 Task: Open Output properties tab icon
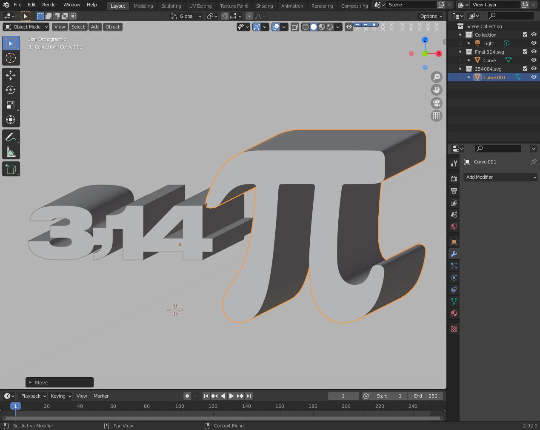(x=454, y=191)
